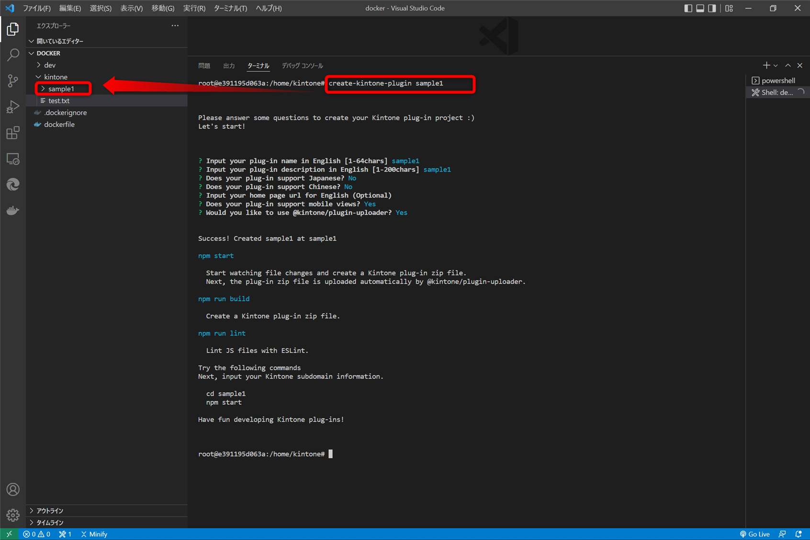Expand the dev folder
The image size is (810, 540).
107,65
